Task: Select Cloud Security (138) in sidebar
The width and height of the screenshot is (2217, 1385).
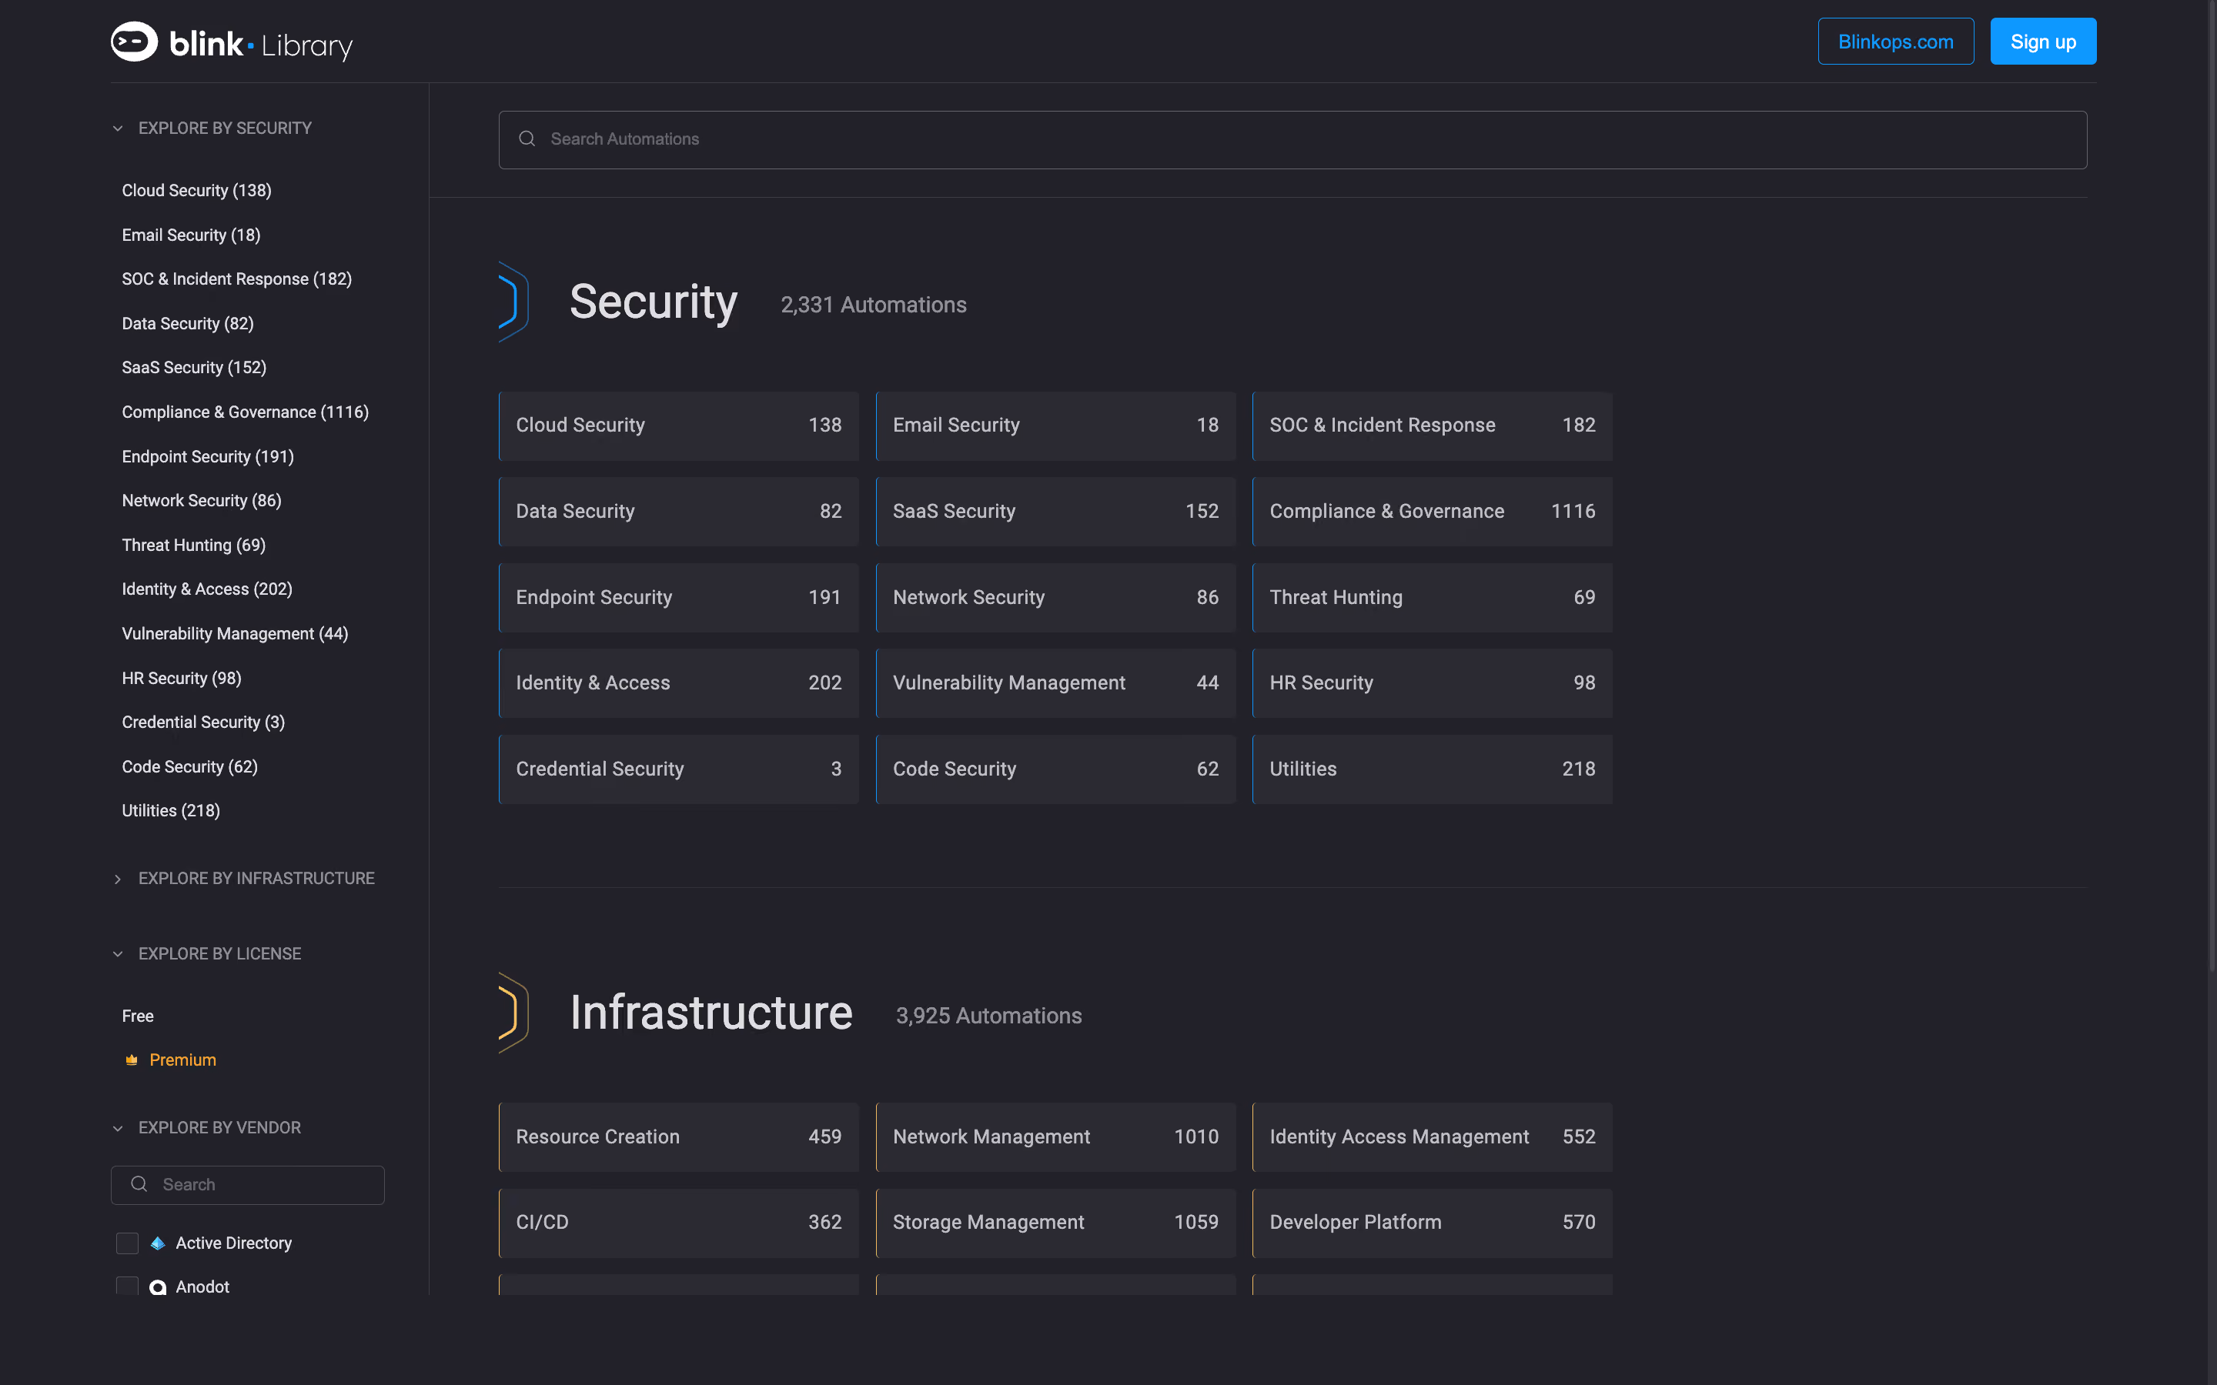Action: 196,191
